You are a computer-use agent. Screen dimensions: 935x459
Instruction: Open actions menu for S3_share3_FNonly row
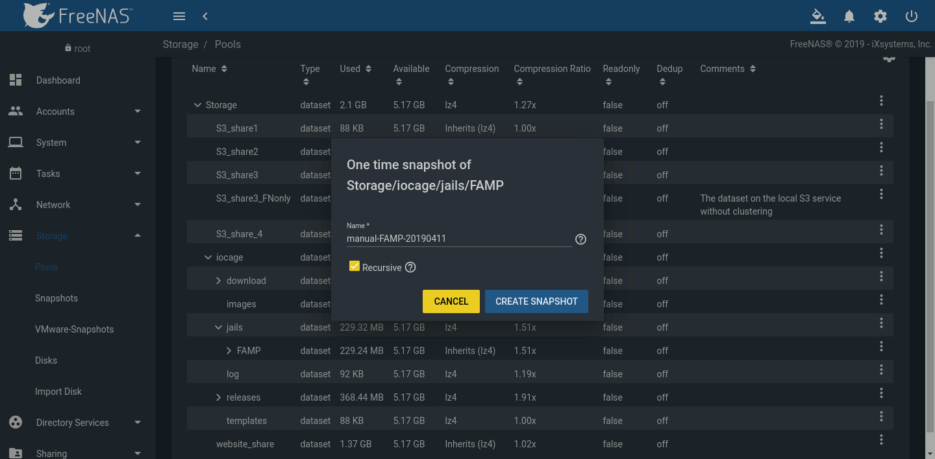pyautogui.click(x=881, y=194)
